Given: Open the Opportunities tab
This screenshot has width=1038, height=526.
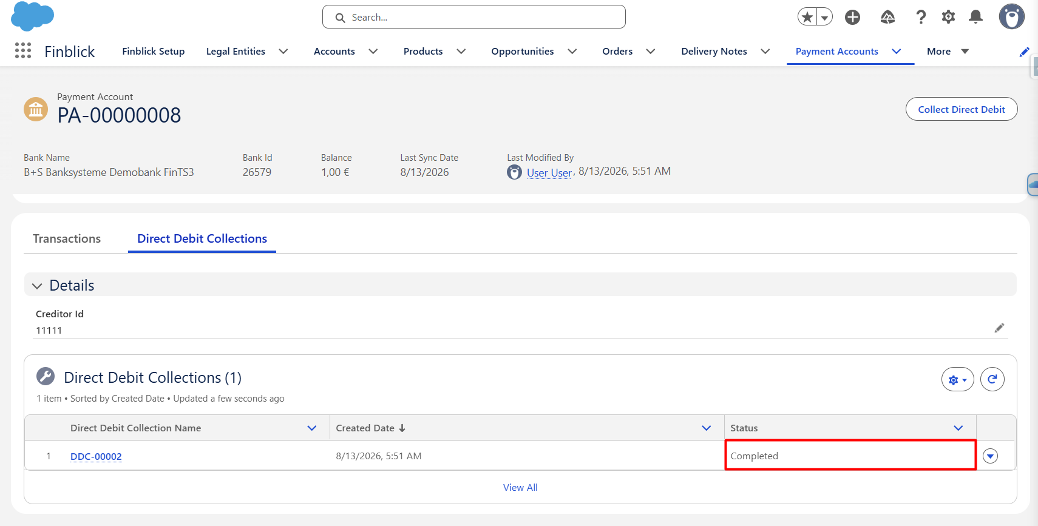Looking at the screenshot, I should click(523, 52).
